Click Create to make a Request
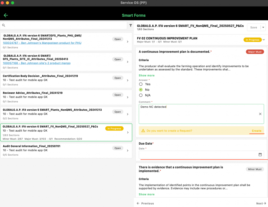Viewport: 268px width, 207px height. coord(256,131)
